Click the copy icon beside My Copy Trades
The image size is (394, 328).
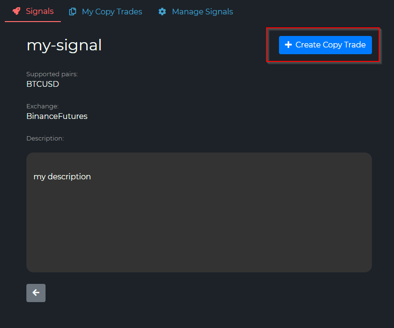pos(73,12)
